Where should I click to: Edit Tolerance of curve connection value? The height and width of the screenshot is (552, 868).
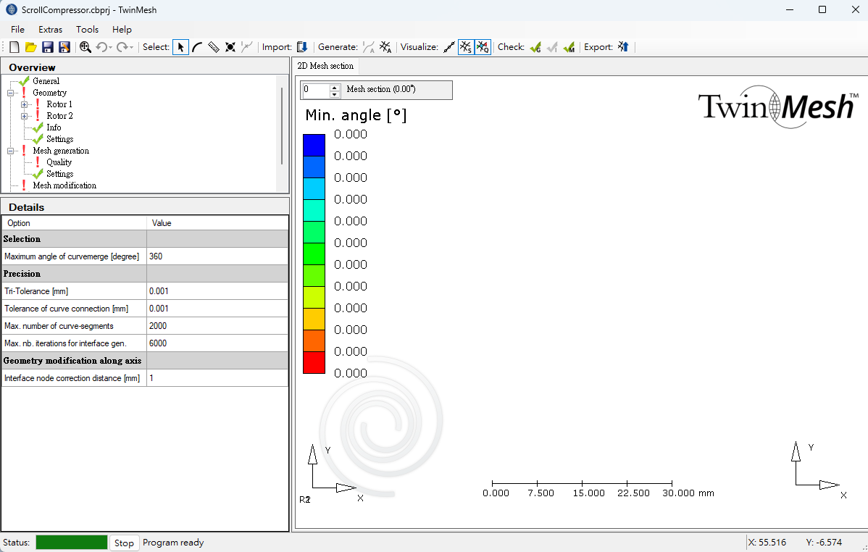pos(217,309)
